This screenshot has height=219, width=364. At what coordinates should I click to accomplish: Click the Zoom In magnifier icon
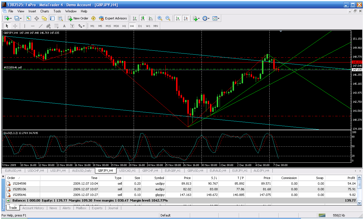(x=160, y=18)
